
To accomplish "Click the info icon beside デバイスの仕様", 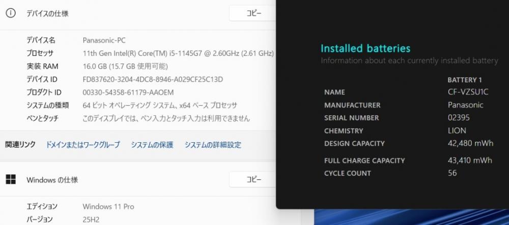I will (11, 13).
